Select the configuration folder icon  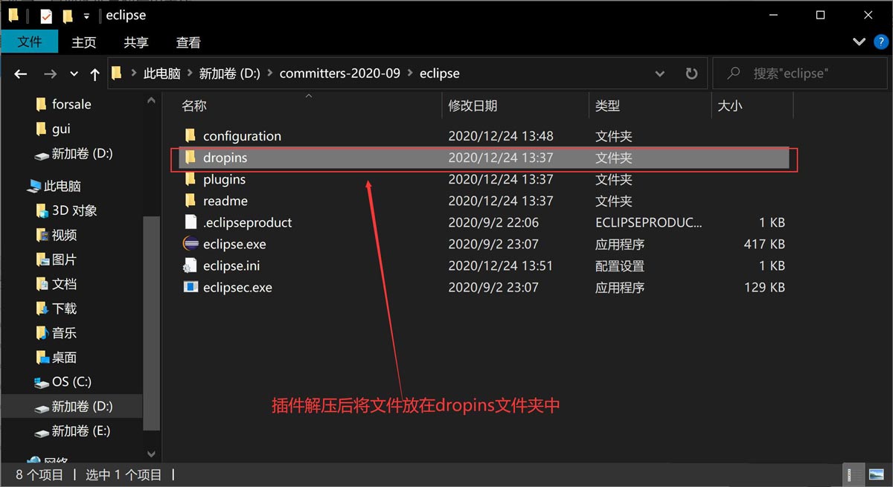pyautogui.click(x=191, y=135)
